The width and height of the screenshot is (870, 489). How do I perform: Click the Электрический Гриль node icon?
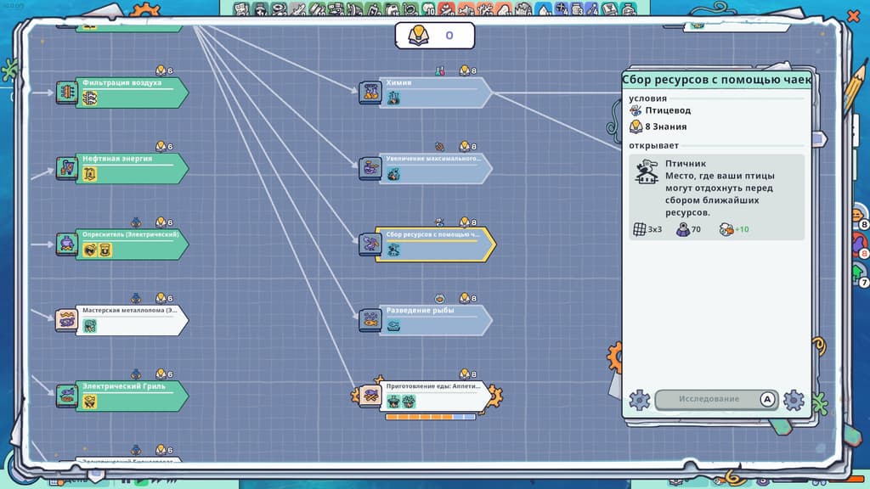pos(66,396)
